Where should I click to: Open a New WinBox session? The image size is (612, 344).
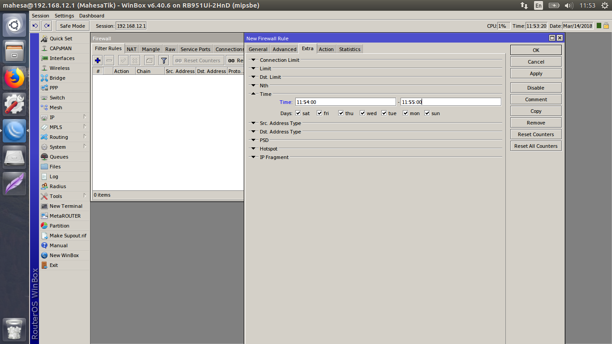click(64, 255)
